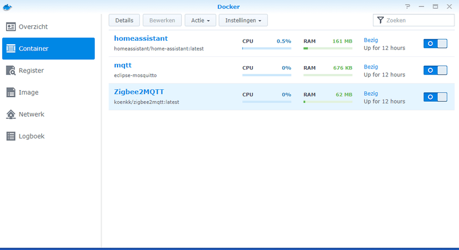The height and width of the screenshot is (250, 459).
Task: Click the Zigbee2MQTT RAM usage bar
Action: pyautogui.click(x=328, y=102)
